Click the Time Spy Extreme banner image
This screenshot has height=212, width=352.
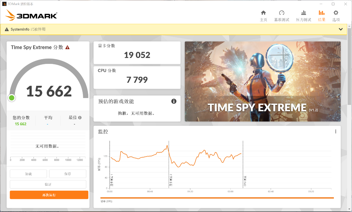tap(263, 81)
